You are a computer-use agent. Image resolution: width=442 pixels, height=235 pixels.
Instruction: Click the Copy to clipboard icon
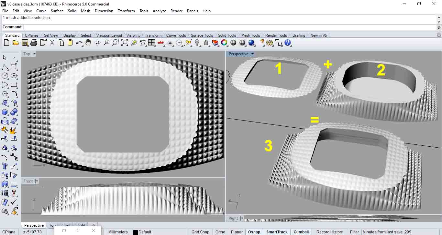pyautogui.click(x=61, y=43)
